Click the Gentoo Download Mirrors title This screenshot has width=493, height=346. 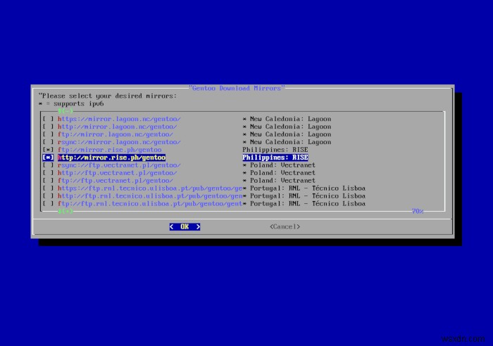237,88
